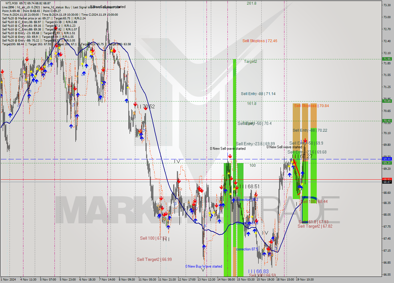394x283 pixels.
Task: Select the '0 New Buy Wave started' label
Action: (x=203, y=266)
